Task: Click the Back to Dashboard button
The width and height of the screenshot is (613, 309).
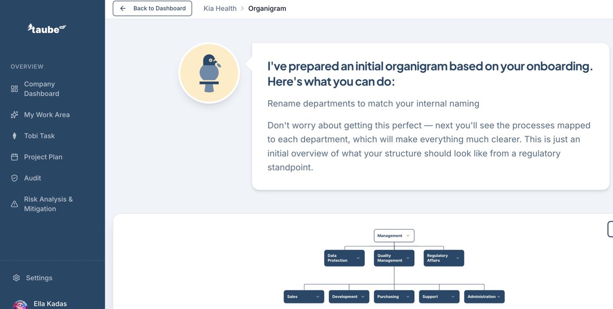Action: [152, 8]
